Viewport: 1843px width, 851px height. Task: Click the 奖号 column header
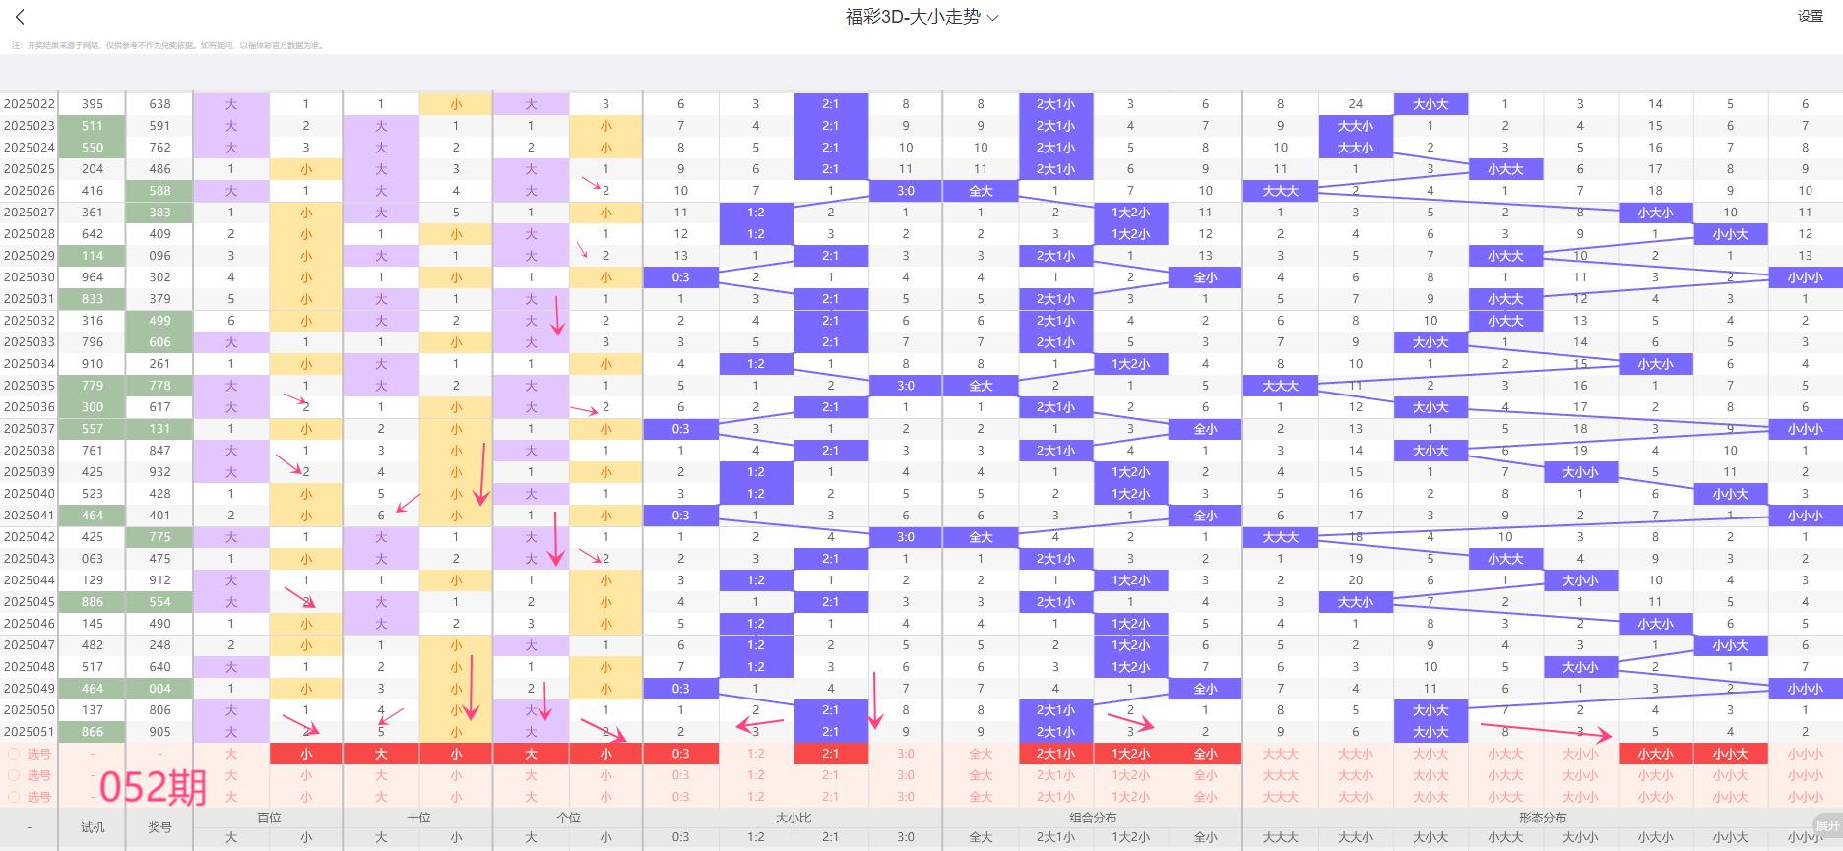[159, 827]
